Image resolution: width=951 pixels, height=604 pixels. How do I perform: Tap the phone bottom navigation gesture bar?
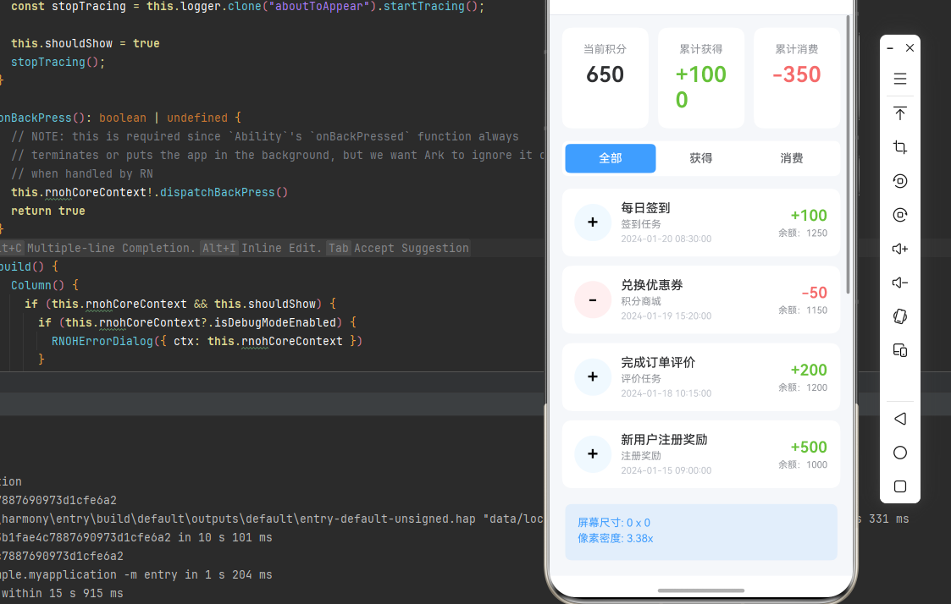[700, 590]
